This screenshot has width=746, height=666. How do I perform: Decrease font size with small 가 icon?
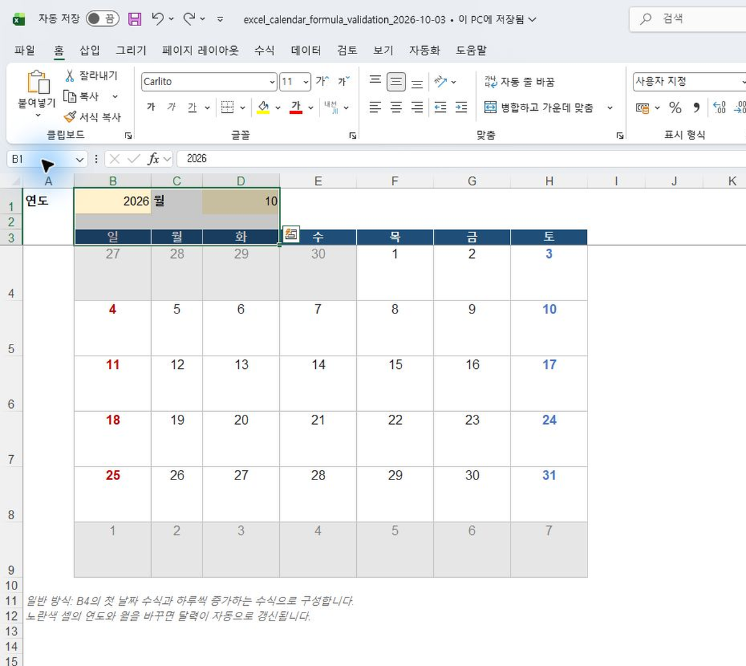click(343, 81)
